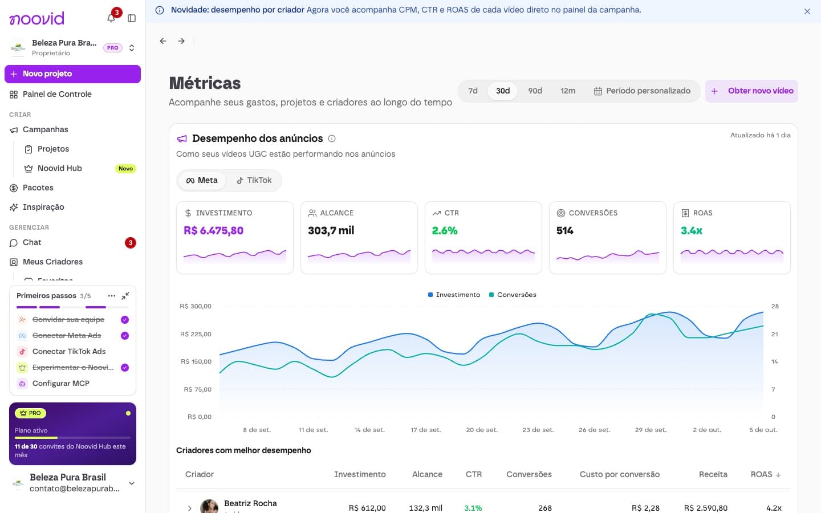Go back with the left arrow
This screenshot has width=821, height=513.
point(163,41)
